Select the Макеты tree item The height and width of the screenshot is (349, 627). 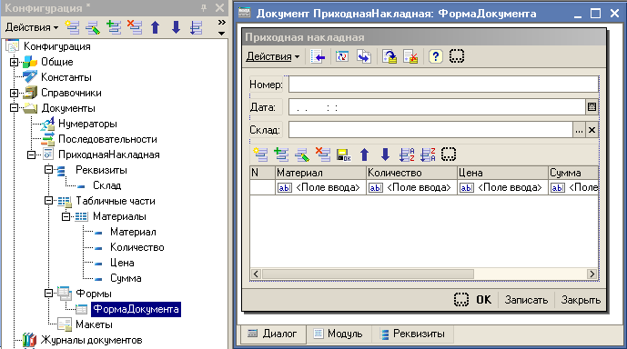coord(94,324)
